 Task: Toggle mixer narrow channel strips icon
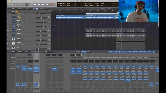tap(154, 52)
